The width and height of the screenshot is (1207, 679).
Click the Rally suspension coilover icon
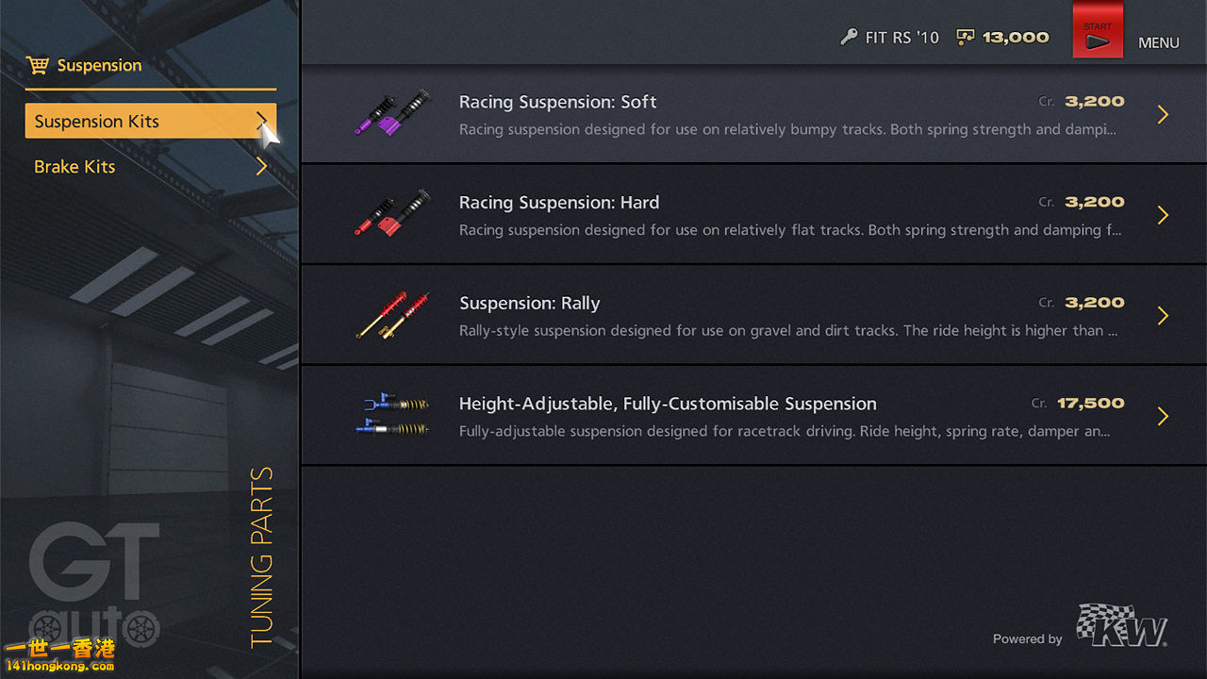[392, 315]
